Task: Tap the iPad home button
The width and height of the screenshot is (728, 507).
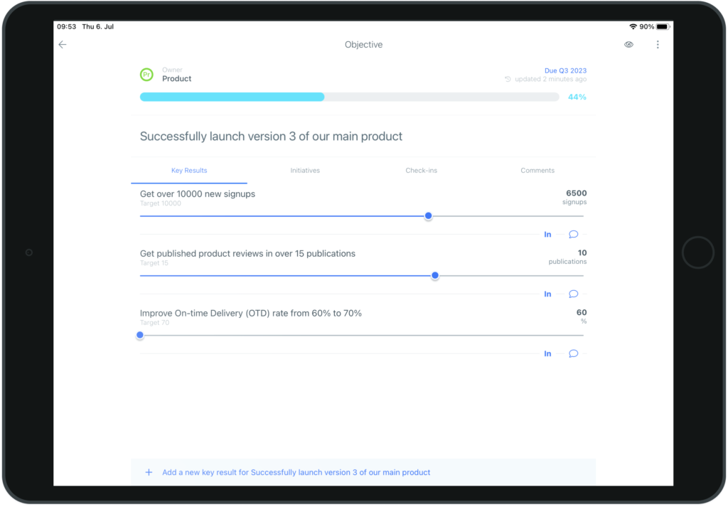Action: pos(698,252)
